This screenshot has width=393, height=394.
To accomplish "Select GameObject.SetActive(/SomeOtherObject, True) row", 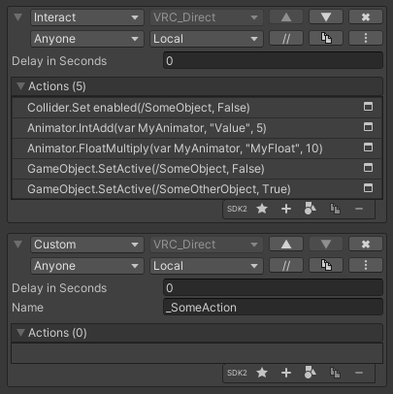I will (x=197, y=189).
